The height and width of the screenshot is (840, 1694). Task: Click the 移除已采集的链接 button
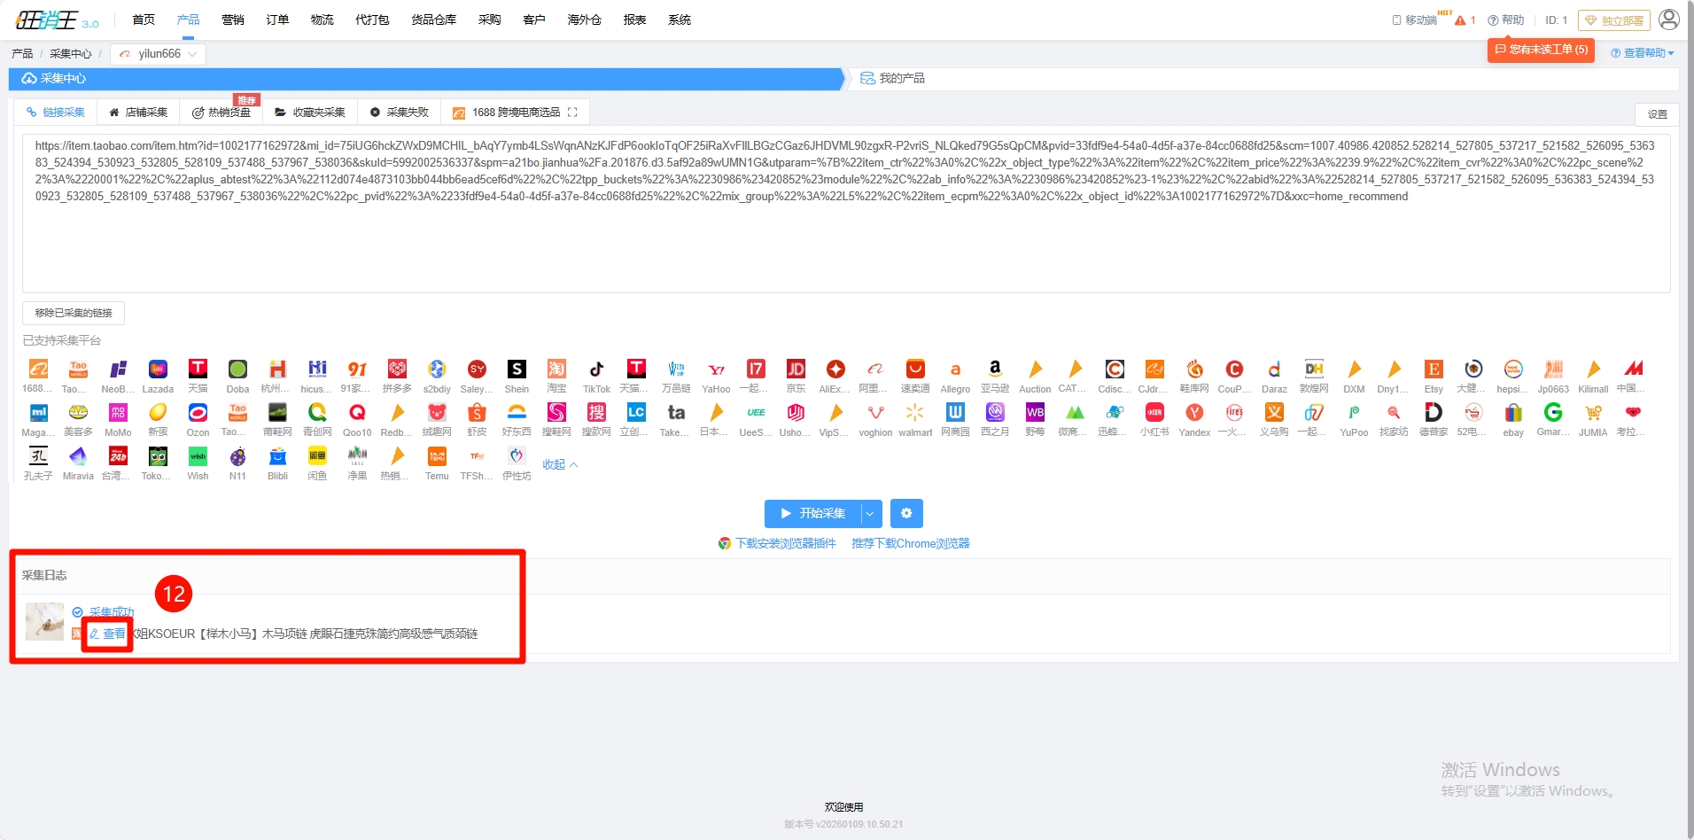pyautogui.click(x=74, y=313)
